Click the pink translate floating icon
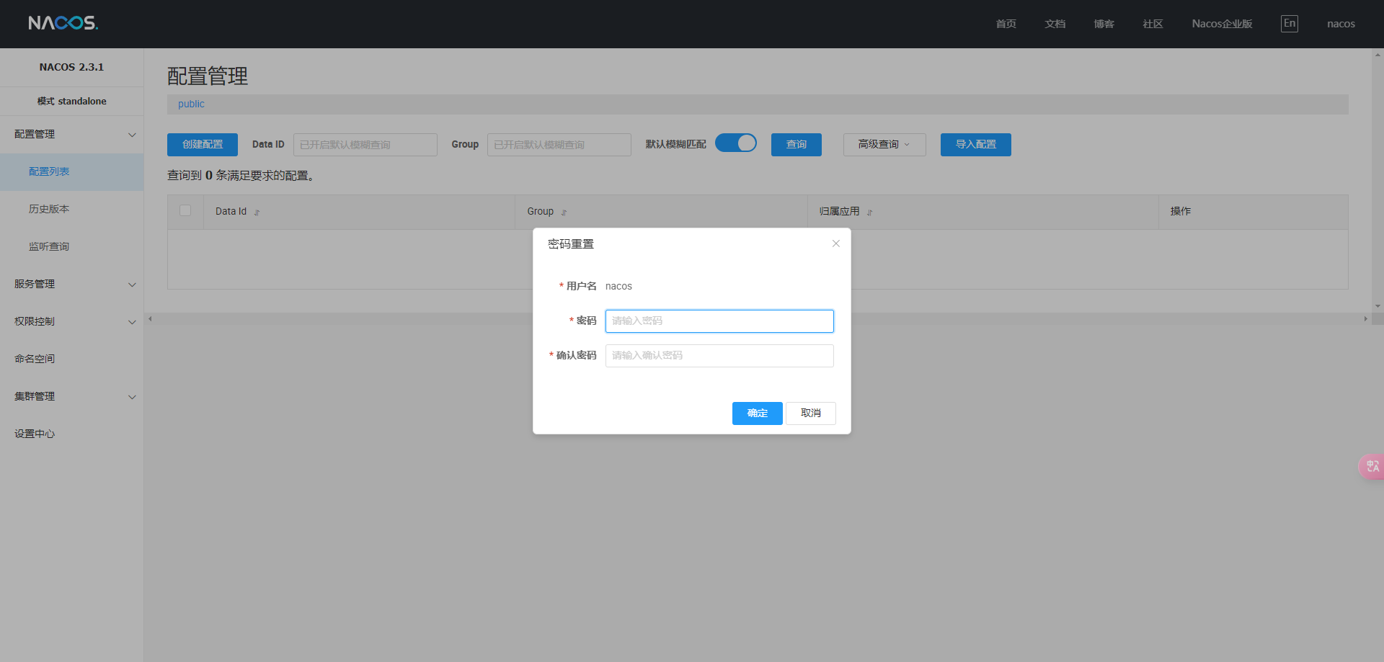This screenshot has width=1384, height=662. coord(1371,466)
